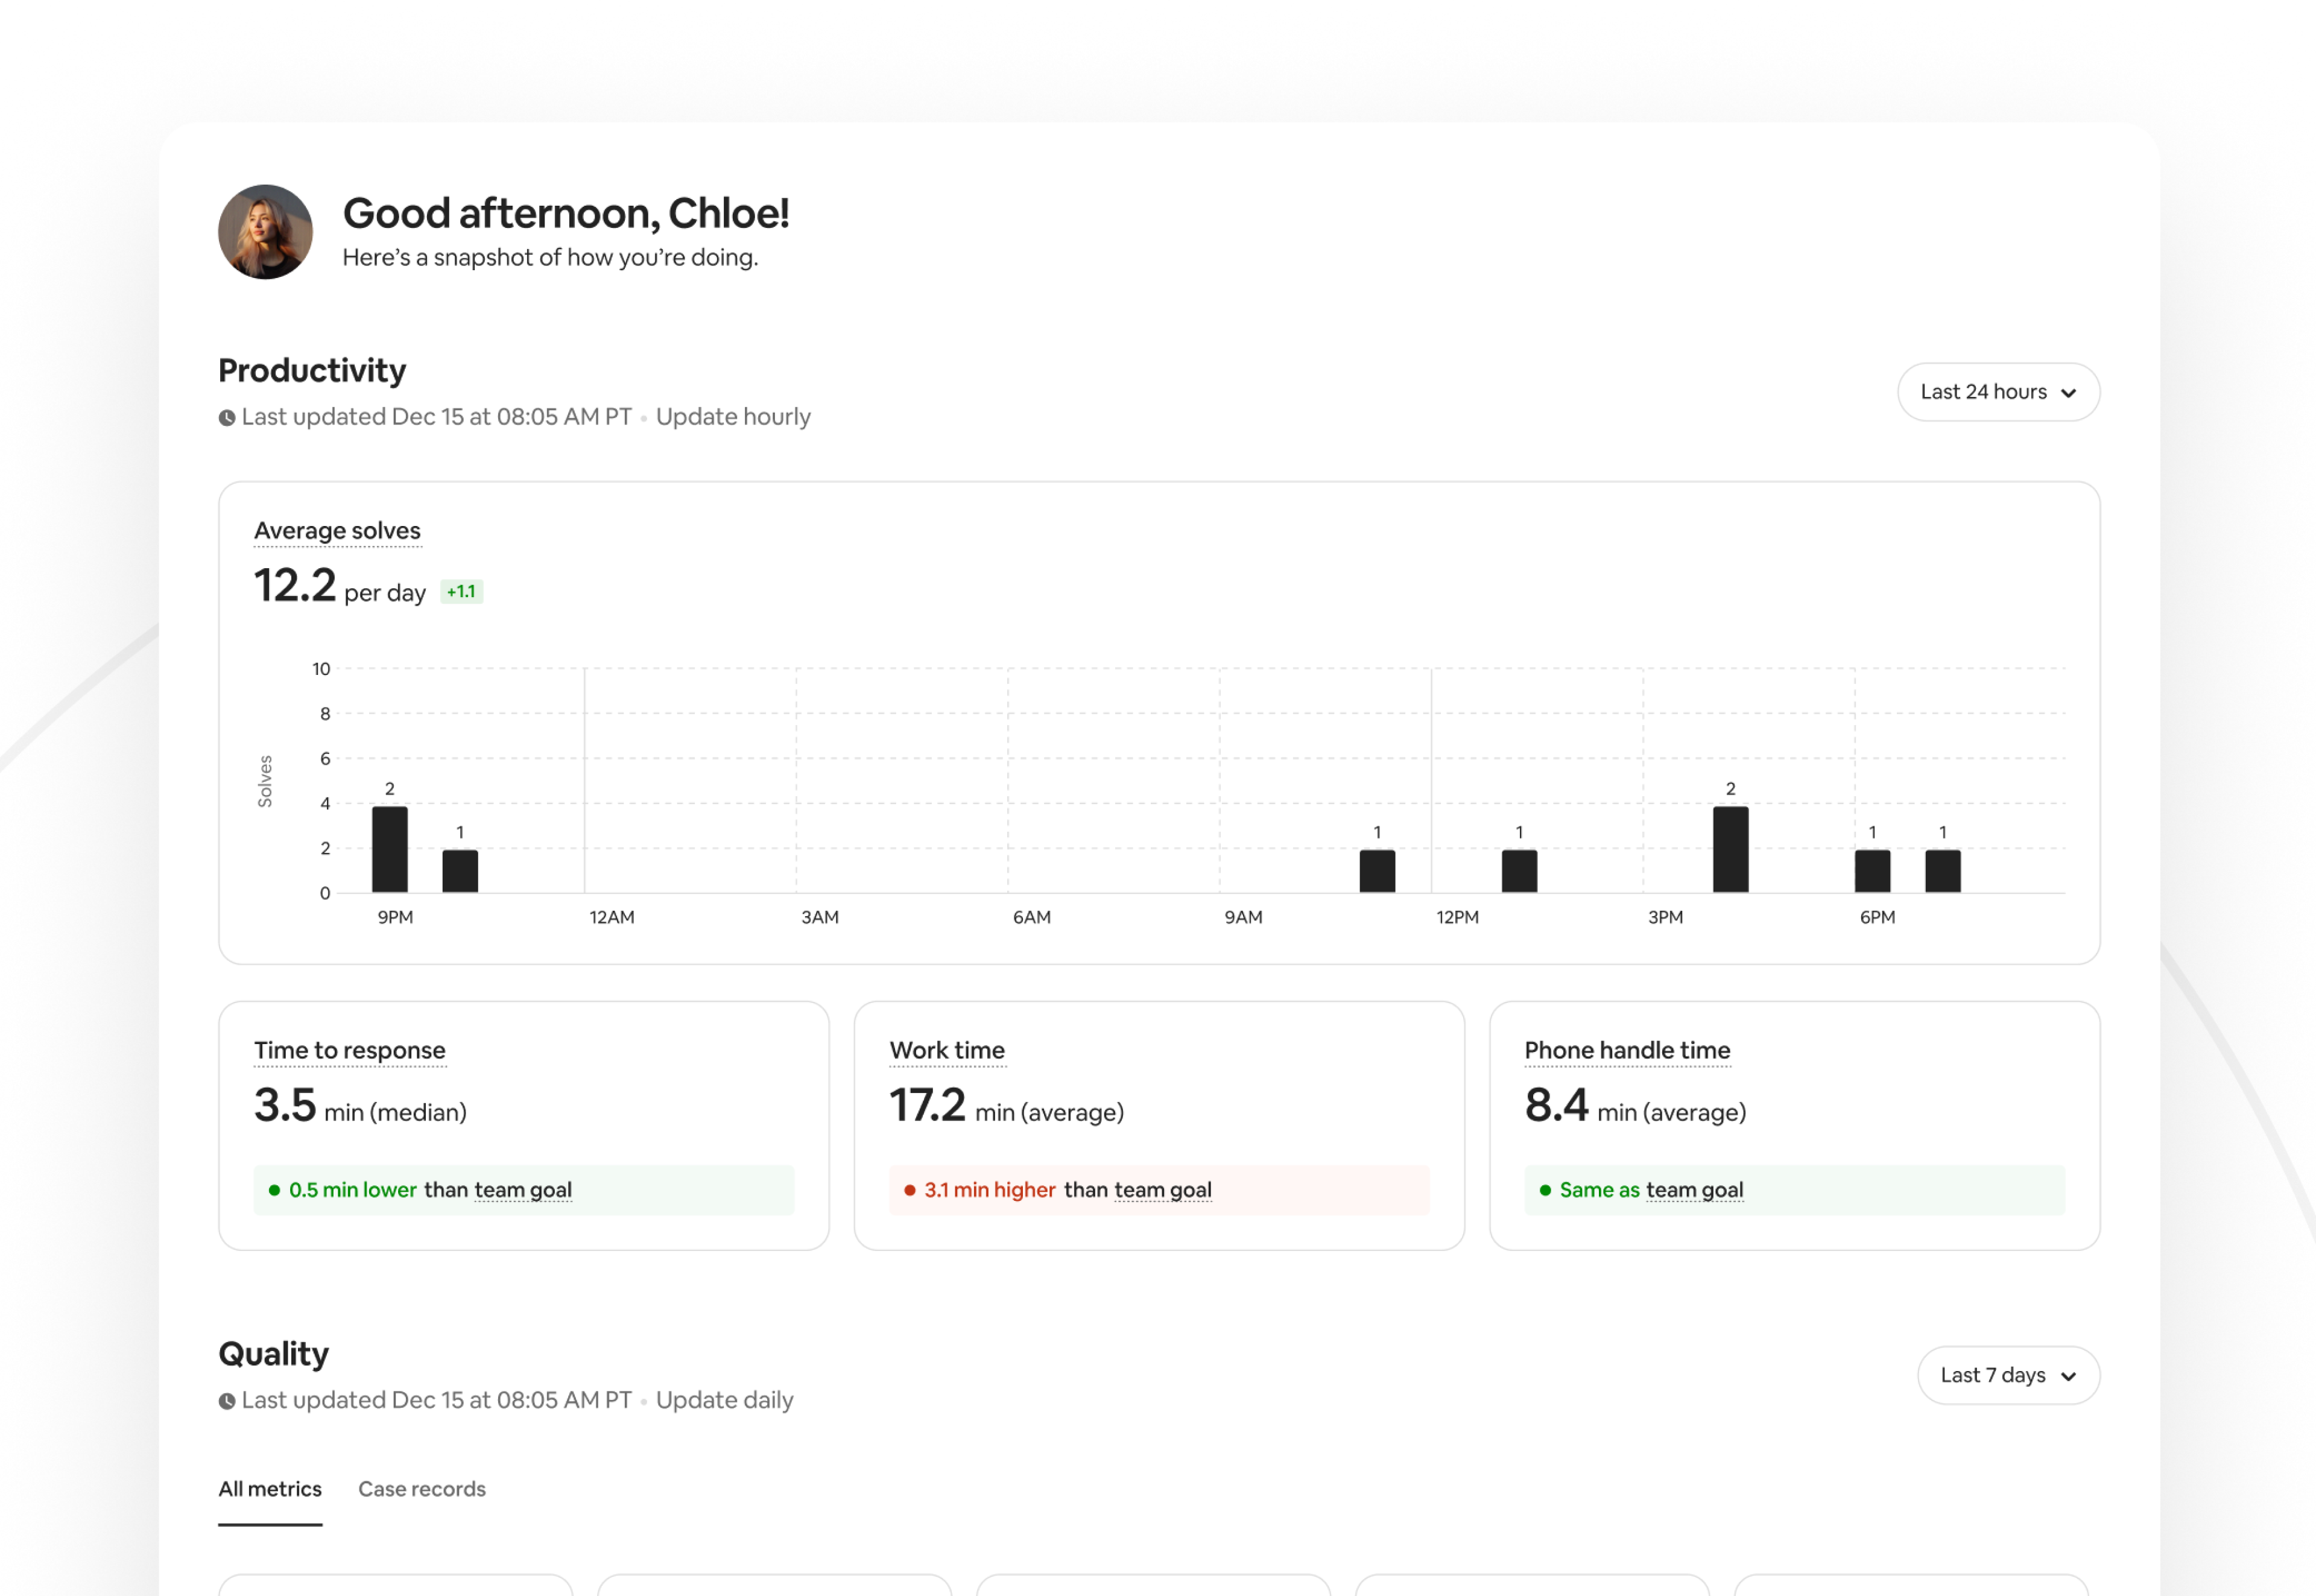Click the 12AM axis label
2316x1596 pixels.
(x=611, y=917)
